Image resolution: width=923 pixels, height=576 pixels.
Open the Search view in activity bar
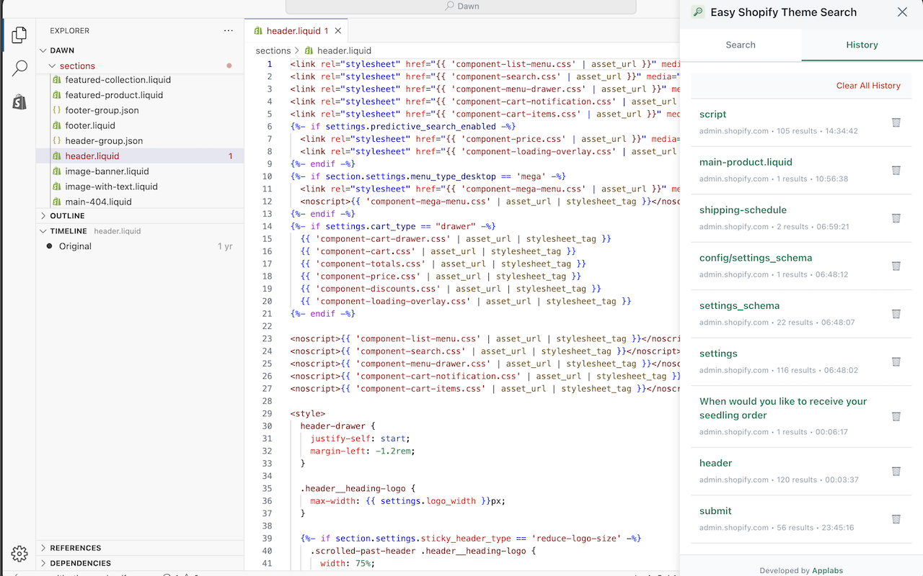19,68
